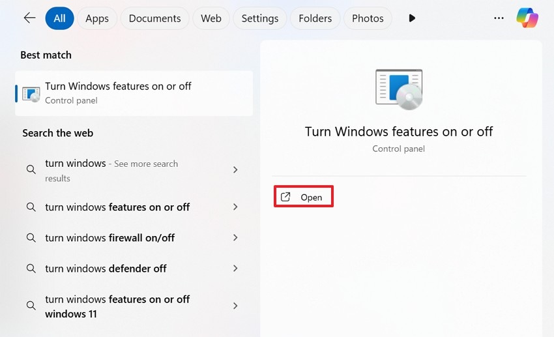Expand chevron beside 'turn windows features on or off'

[235, 207]
